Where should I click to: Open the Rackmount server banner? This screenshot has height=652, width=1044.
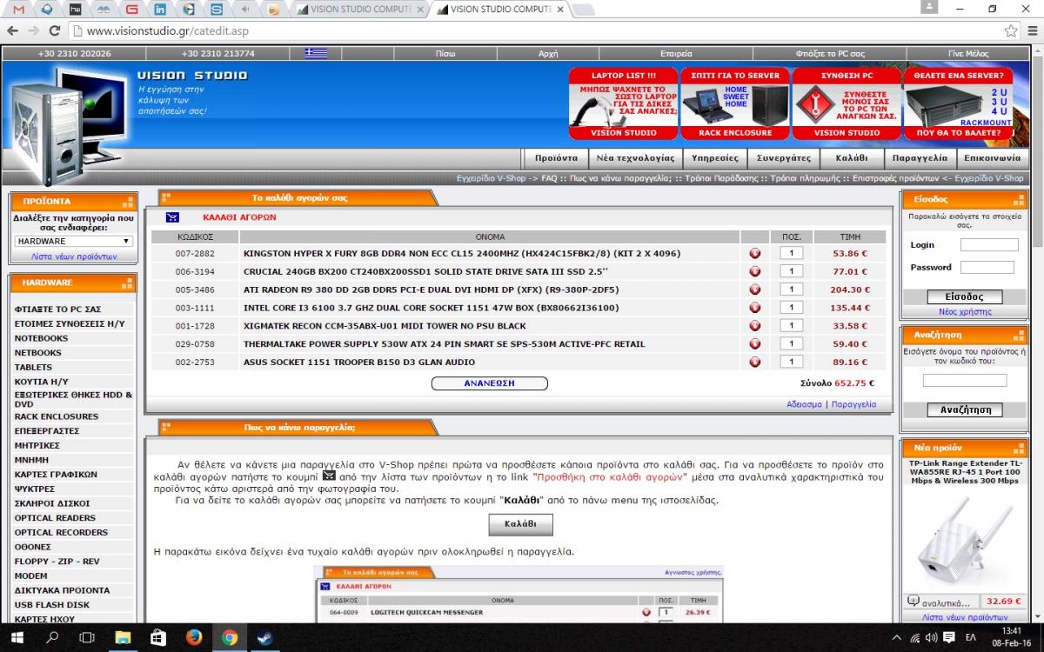coord(959,104)
